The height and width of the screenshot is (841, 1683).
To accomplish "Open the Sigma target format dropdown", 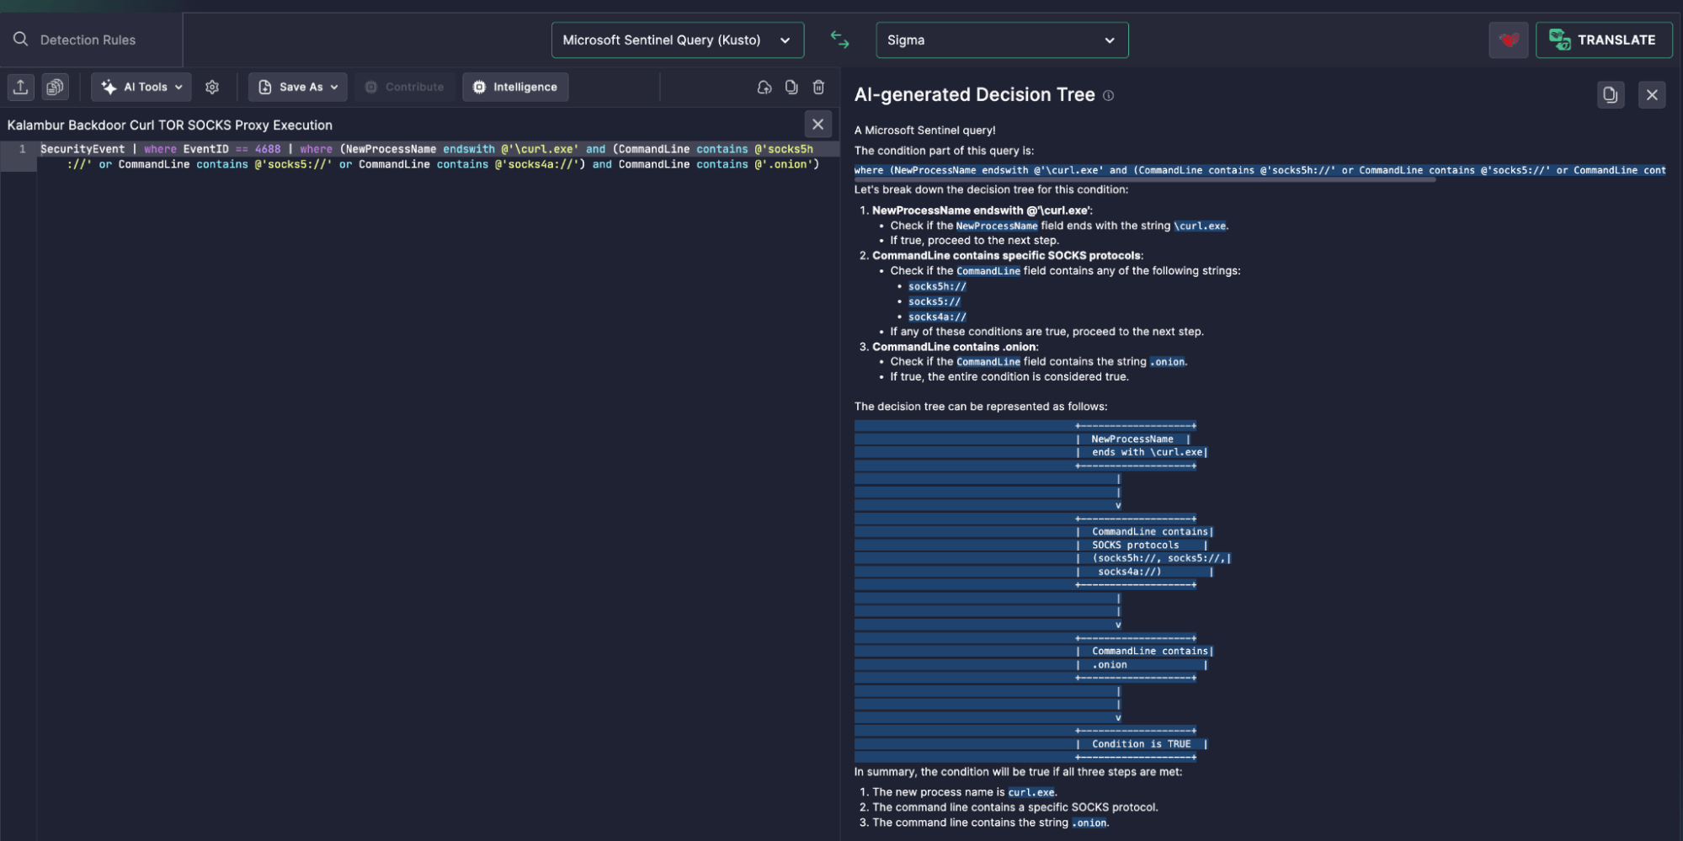I will click(1002, 40).
